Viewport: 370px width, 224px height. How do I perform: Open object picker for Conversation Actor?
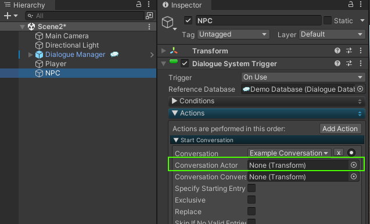click(354, 165)
